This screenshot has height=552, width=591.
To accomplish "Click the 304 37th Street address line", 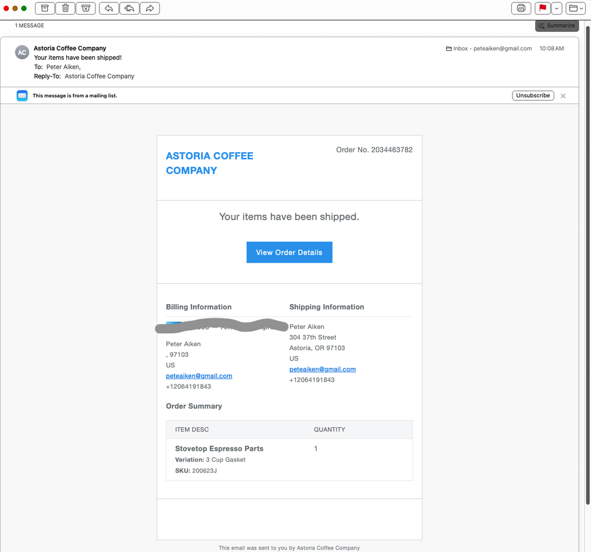I will [x=312, y=337].
